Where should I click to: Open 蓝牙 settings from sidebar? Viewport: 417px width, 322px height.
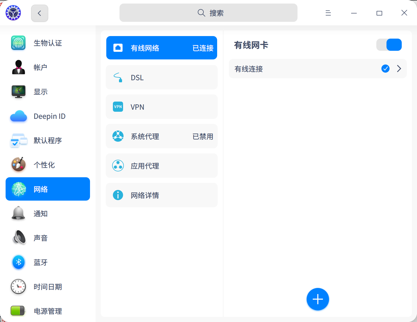click(18, 262)
